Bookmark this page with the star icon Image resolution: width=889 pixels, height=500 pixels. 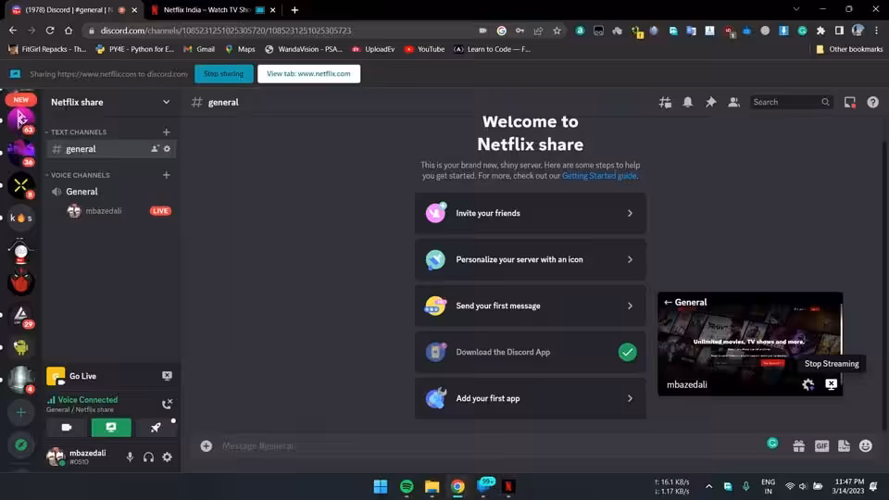[x=557, y=31]
